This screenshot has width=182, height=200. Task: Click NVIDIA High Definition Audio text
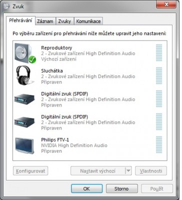point(74,145)
